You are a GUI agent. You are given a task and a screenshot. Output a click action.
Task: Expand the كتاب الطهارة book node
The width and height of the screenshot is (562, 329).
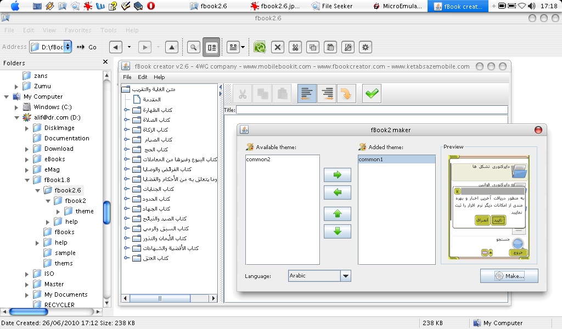127,110
